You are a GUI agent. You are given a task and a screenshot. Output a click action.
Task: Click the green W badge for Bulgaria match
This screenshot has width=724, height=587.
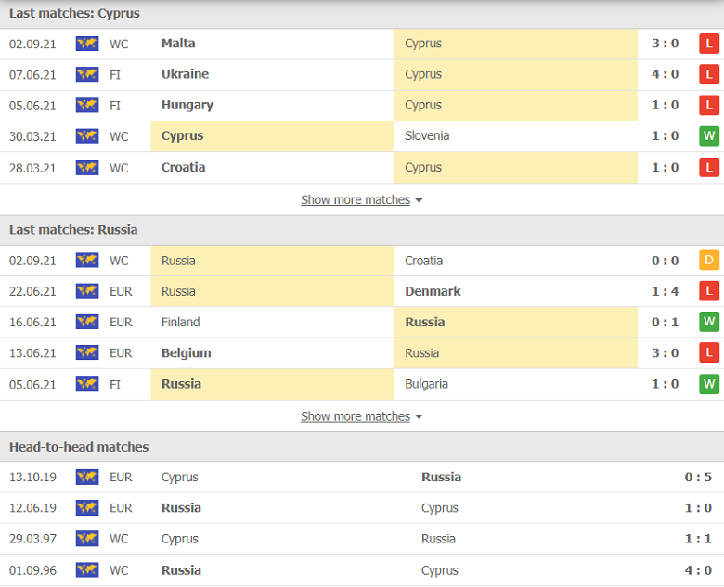[709, 384]
